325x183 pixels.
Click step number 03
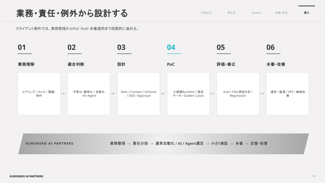[x=122, y=47]
